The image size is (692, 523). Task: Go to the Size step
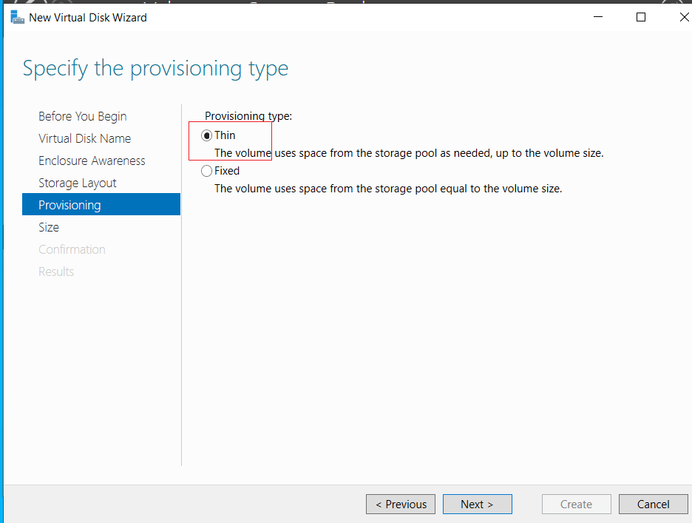[x=49, y=227]
